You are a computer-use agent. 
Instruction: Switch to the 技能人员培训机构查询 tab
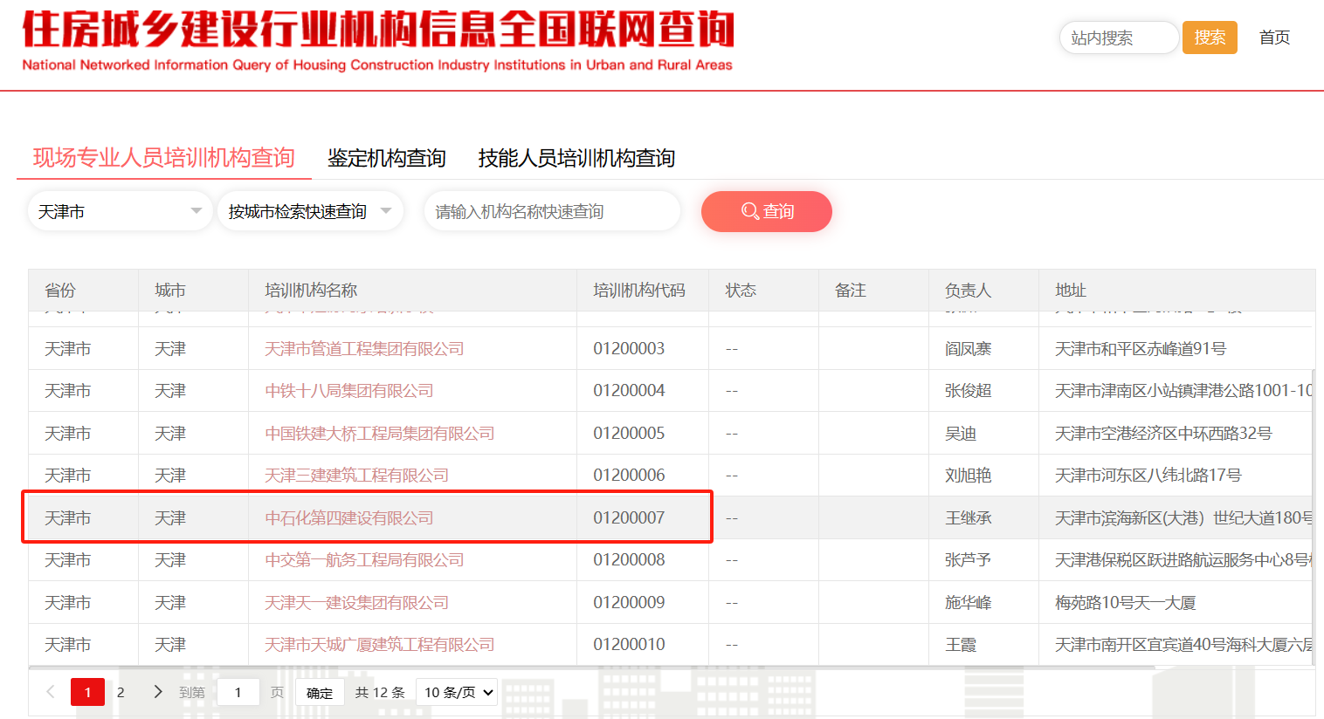576,158
